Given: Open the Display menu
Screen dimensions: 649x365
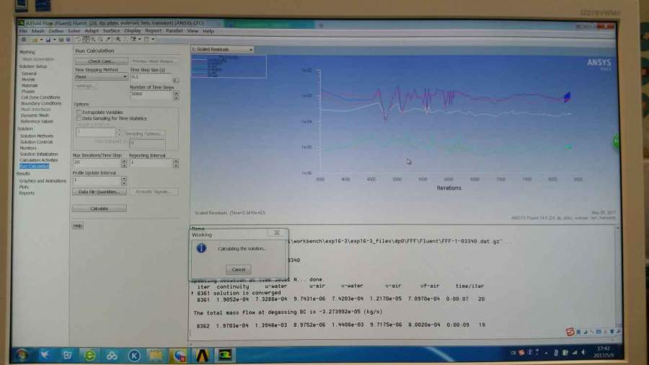Looking at the screenshot, I should [x=133, y=31].
